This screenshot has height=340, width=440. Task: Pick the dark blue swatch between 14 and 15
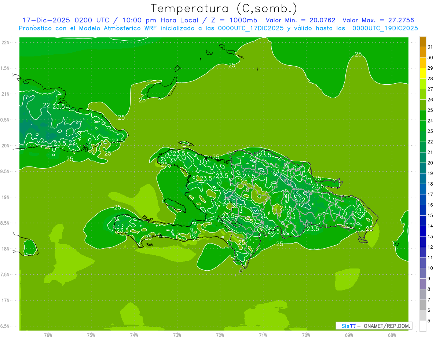(x=423, y=221)
